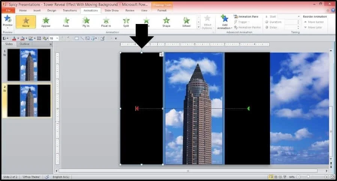Click the zoom slider handle
Viewport: 337px width, 181px height.
tap(308, 177)
